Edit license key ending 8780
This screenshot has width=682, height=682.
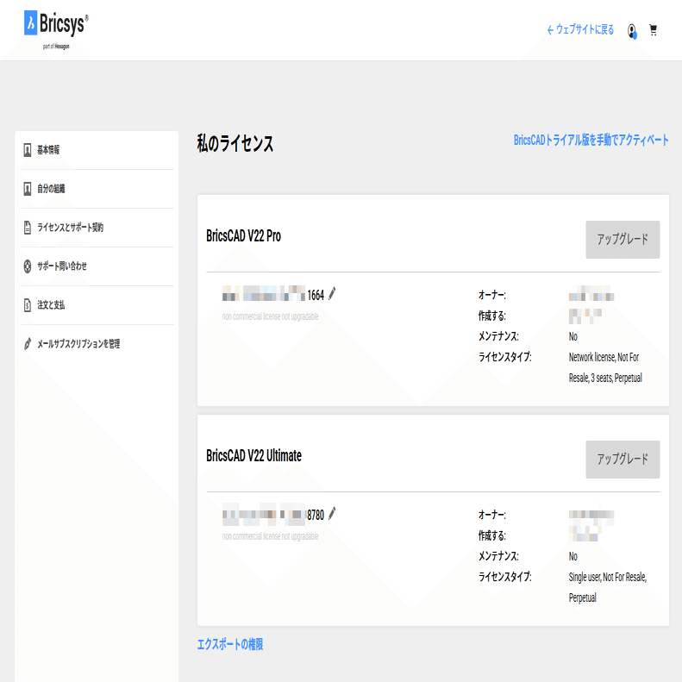click(332, 513)
